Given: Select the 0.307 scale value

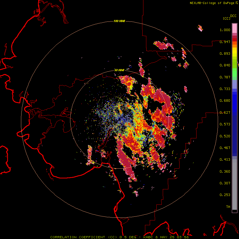Looking at the screenshot, I should (x=225, y=183).
